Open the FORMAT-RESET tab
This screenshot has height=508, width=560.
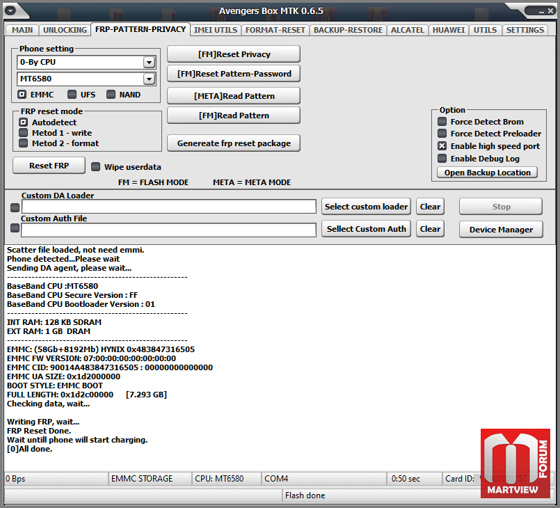(x=275, y=30)
